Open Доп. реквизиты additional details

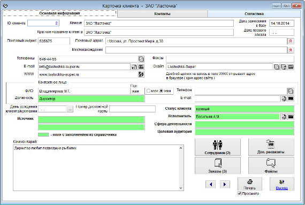(x=271, y=147)
